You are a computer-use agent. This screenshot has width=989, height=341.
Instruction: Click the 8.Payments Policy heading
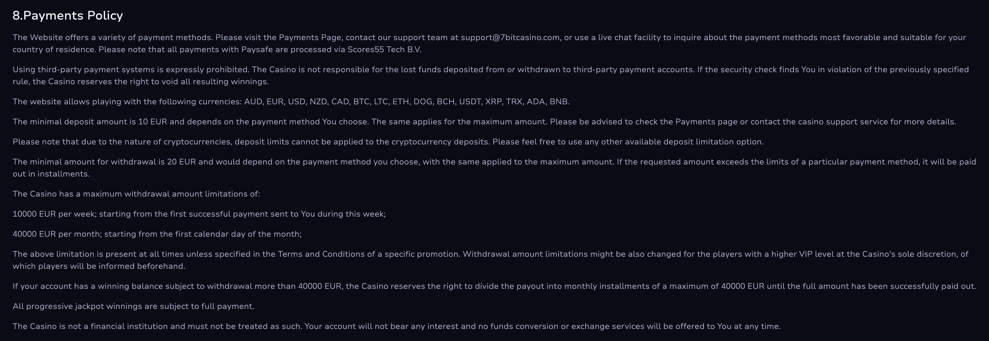pos(68,15)
